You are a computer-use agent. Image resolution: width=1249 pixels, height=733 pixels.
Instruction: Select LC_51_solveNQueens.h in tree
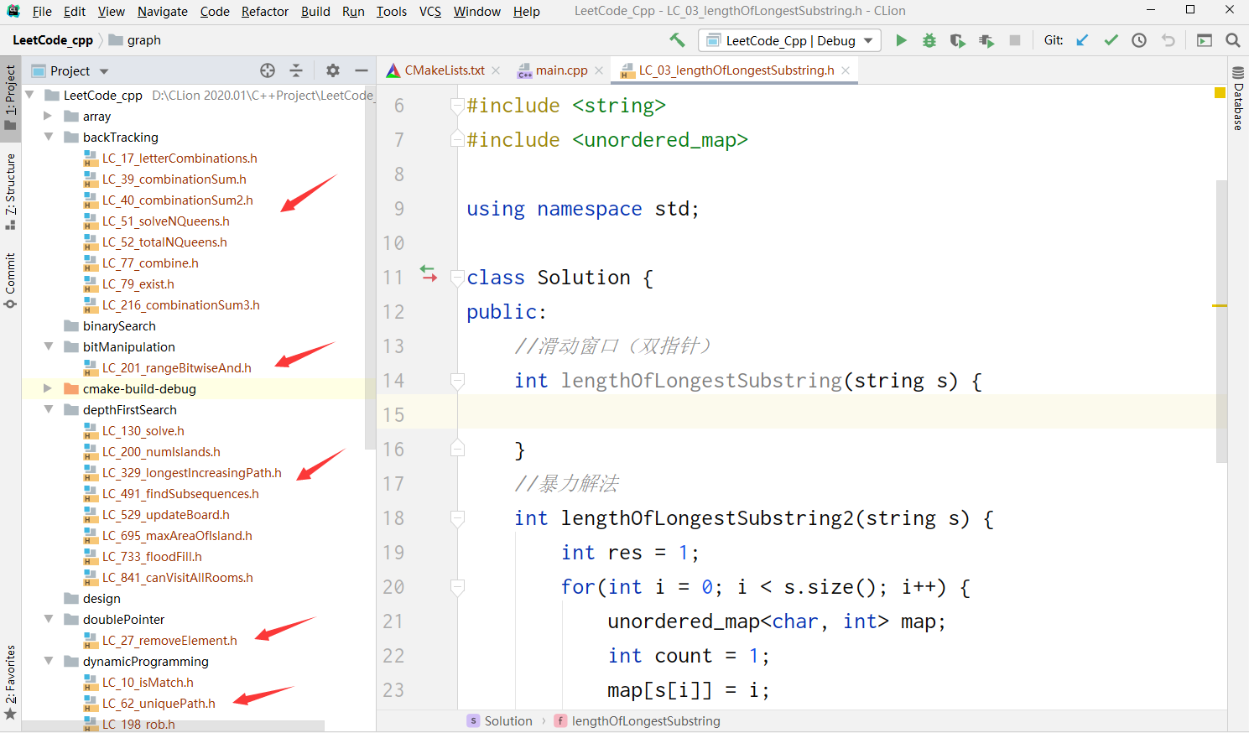tap(165, 221)
